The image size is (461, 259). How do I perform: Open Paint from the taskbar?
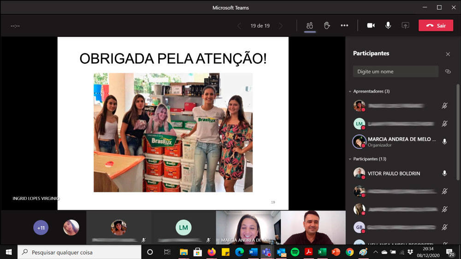[x=363, y=252]
